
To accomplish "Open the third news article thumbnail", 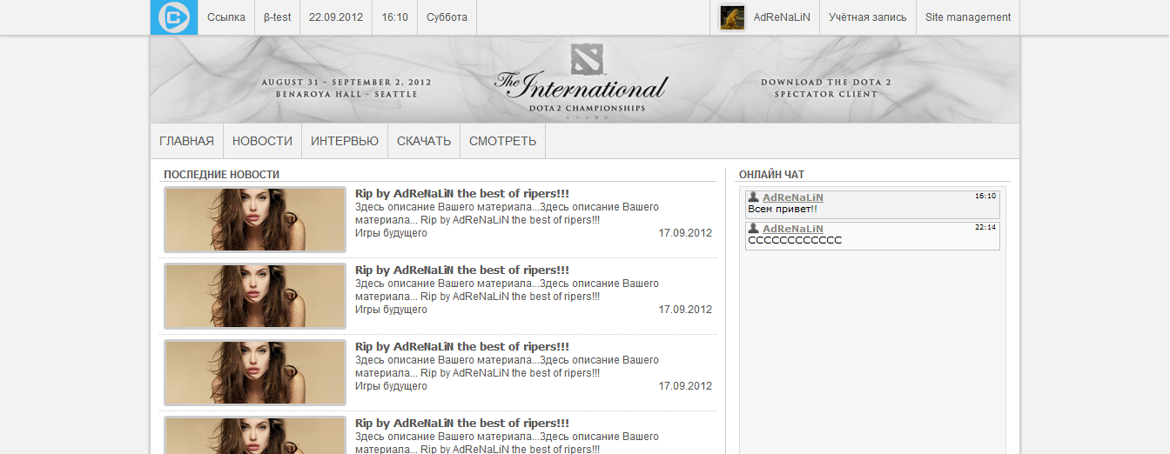I will coord(255,373).
